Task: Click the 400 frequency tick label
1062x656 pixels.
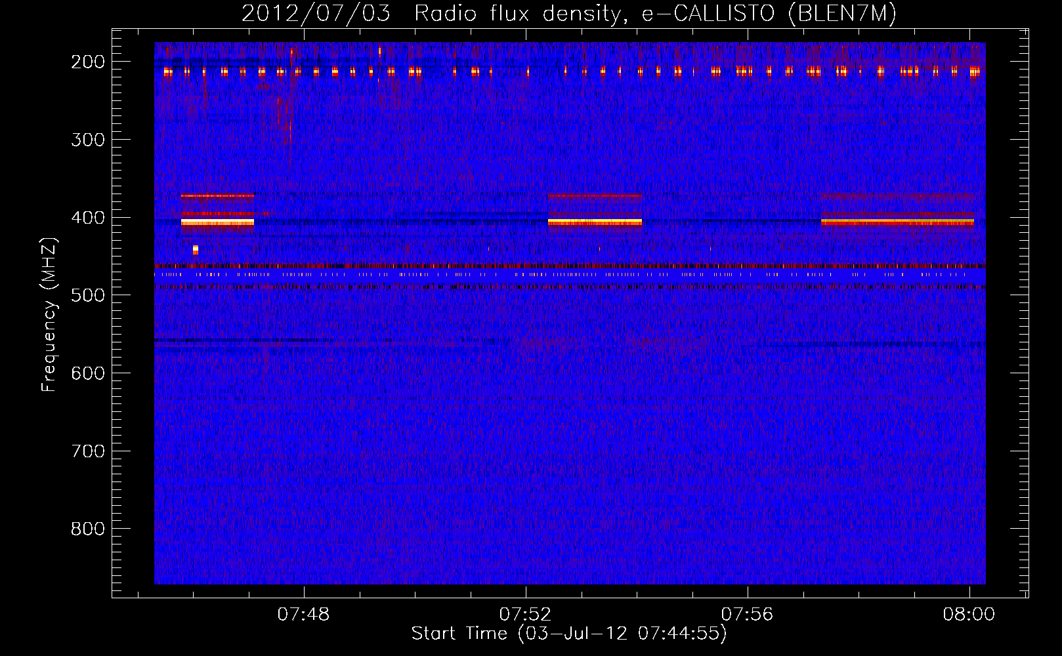Action: 88,218
